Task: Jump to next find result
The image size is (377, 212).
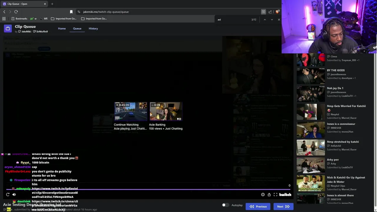Action: tap(272, 19)
